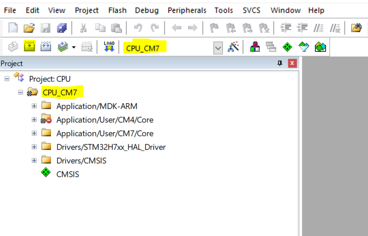Viewport: 368px width, 236px height.
Task: Open a file using the Open folder icon
Action: 29,28
